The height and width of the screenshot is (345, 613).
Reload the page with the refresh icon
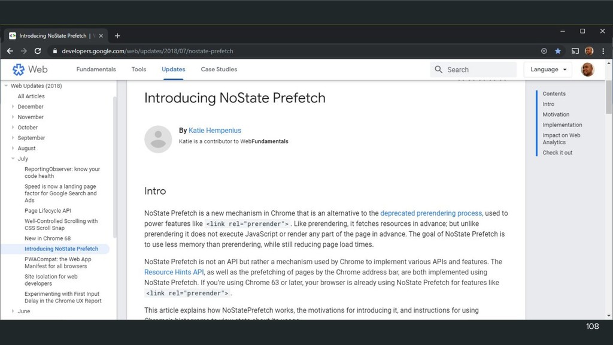click(x=38, y=52)
